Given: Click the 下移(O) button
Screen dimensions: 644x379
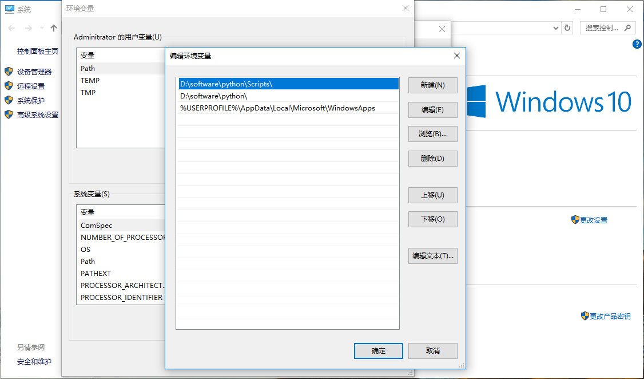Looking at the screenshot, I should click(x=432, y=219).
